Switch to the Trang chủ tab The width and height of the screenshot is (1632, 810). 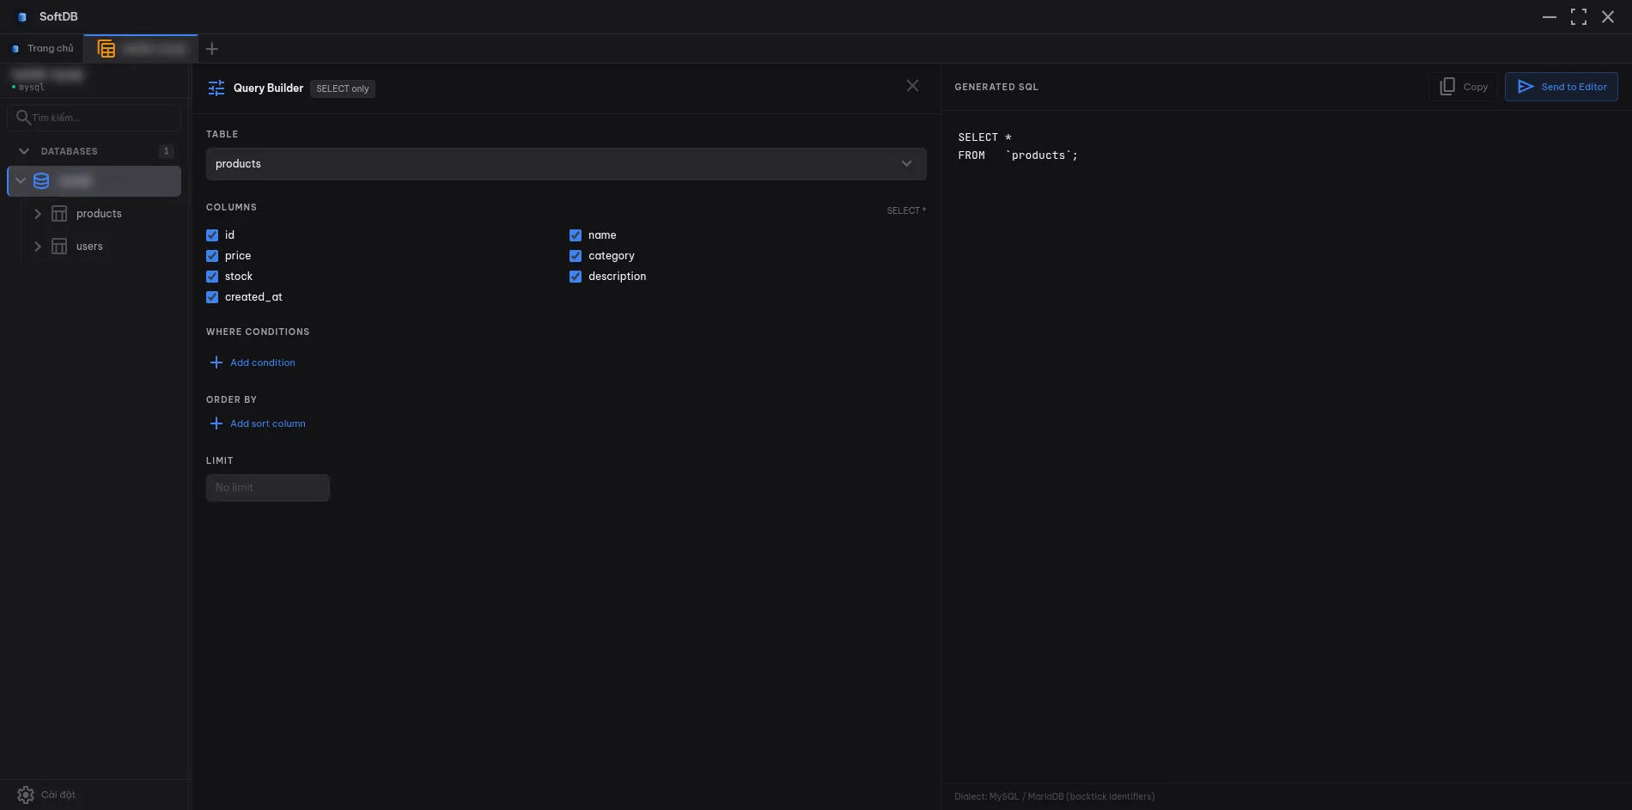[43, 48]
